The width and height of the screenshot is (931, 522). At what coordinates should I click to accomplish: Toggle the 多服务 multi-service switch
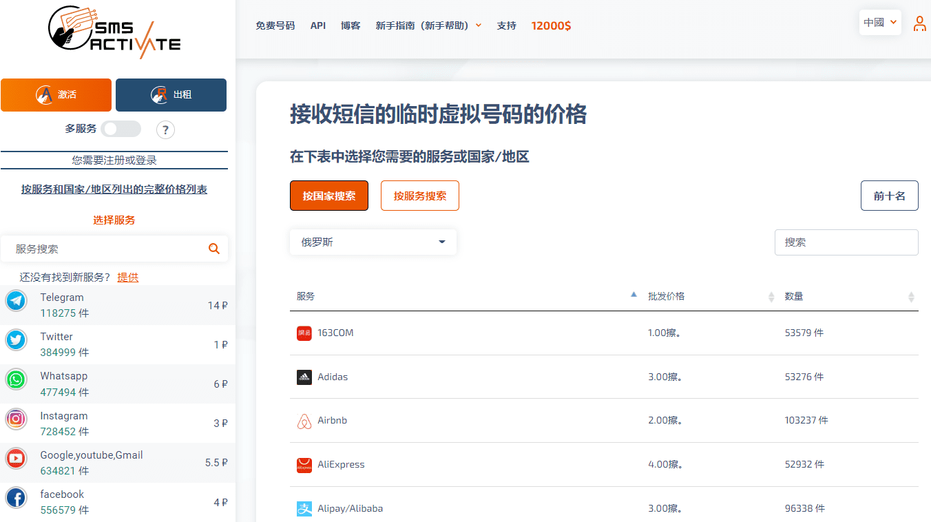tap(121, 129)
